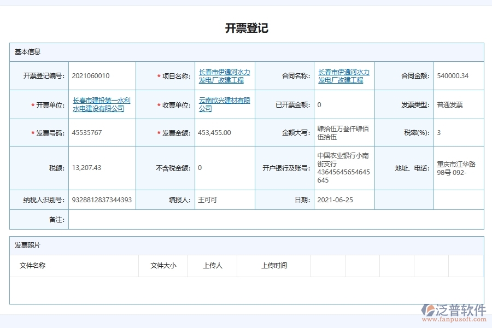Click the 文件大小 column header
492x328 pixels.
(x=162, y=266)
